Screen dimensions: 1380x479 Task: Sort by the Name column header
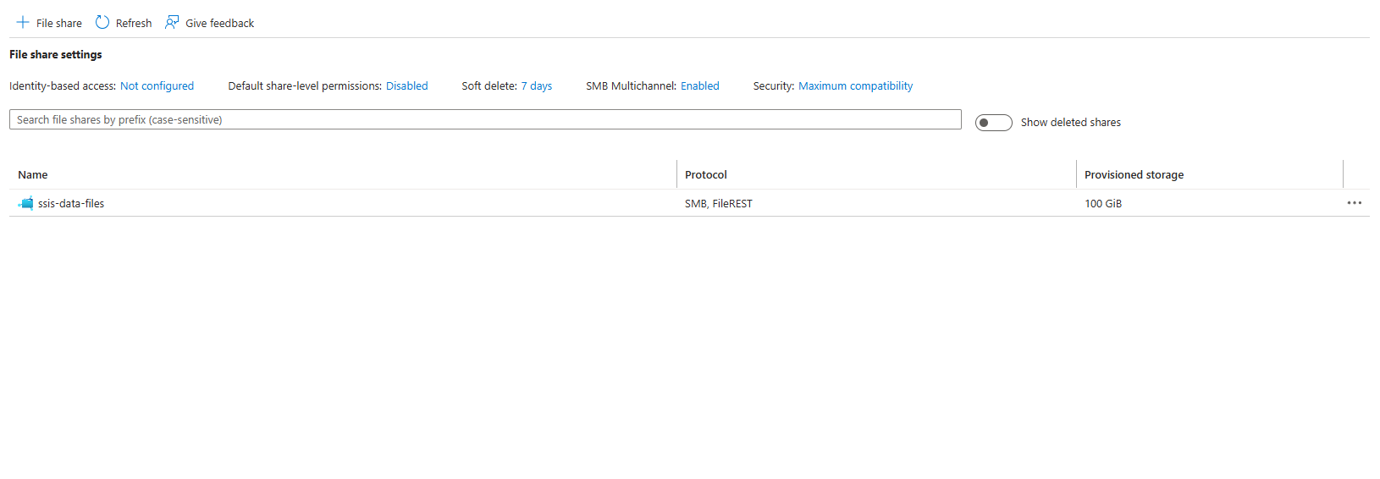33,175
